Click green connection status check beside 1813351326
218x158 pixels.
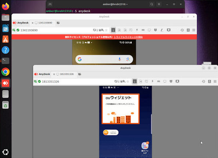(39, 81)
